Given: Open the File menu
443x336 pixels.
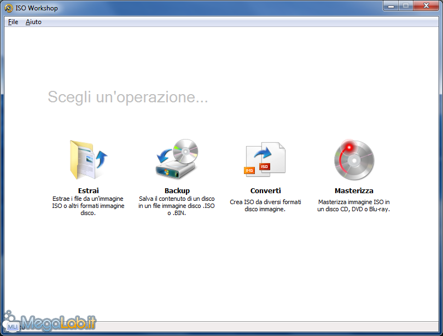Looking at the screenshot, I should [x=13, y=22].
